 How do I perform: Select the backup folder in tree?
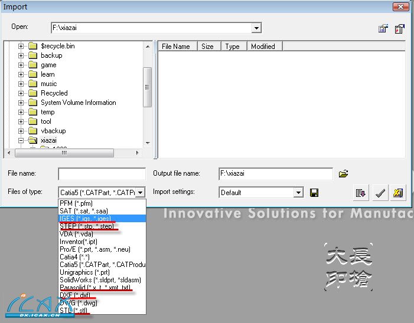pos(51,55)
